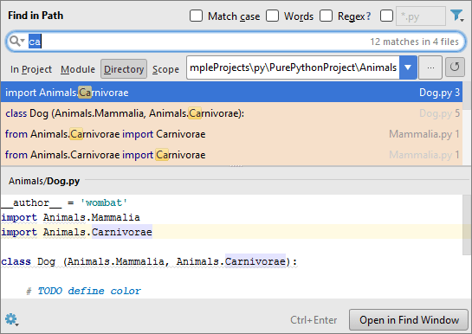
Task: Click the results list vertical scrollbar
Action: click(467, 123)
